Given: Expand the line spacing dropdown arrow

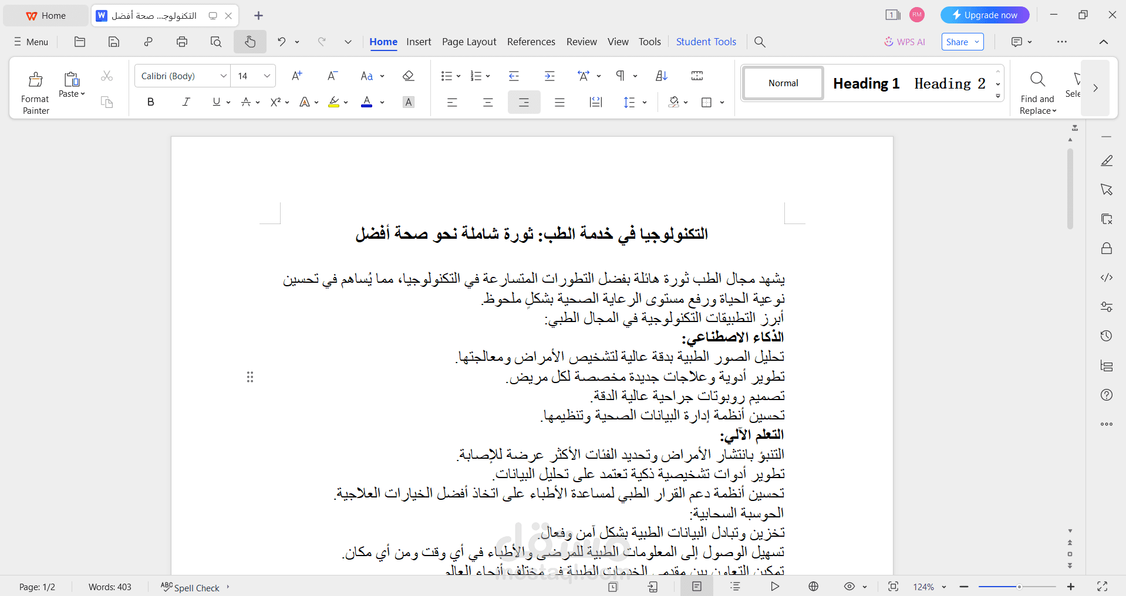Looking at the screenshot, I should tap(645, 103).
